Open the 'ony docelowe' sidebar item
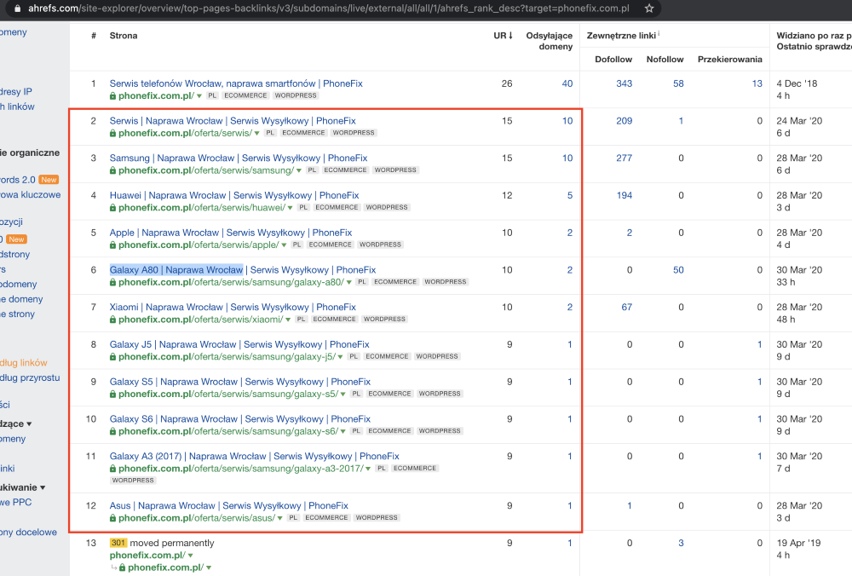The width and height of the screenshot is (852, 576). [x=28, y=532]
